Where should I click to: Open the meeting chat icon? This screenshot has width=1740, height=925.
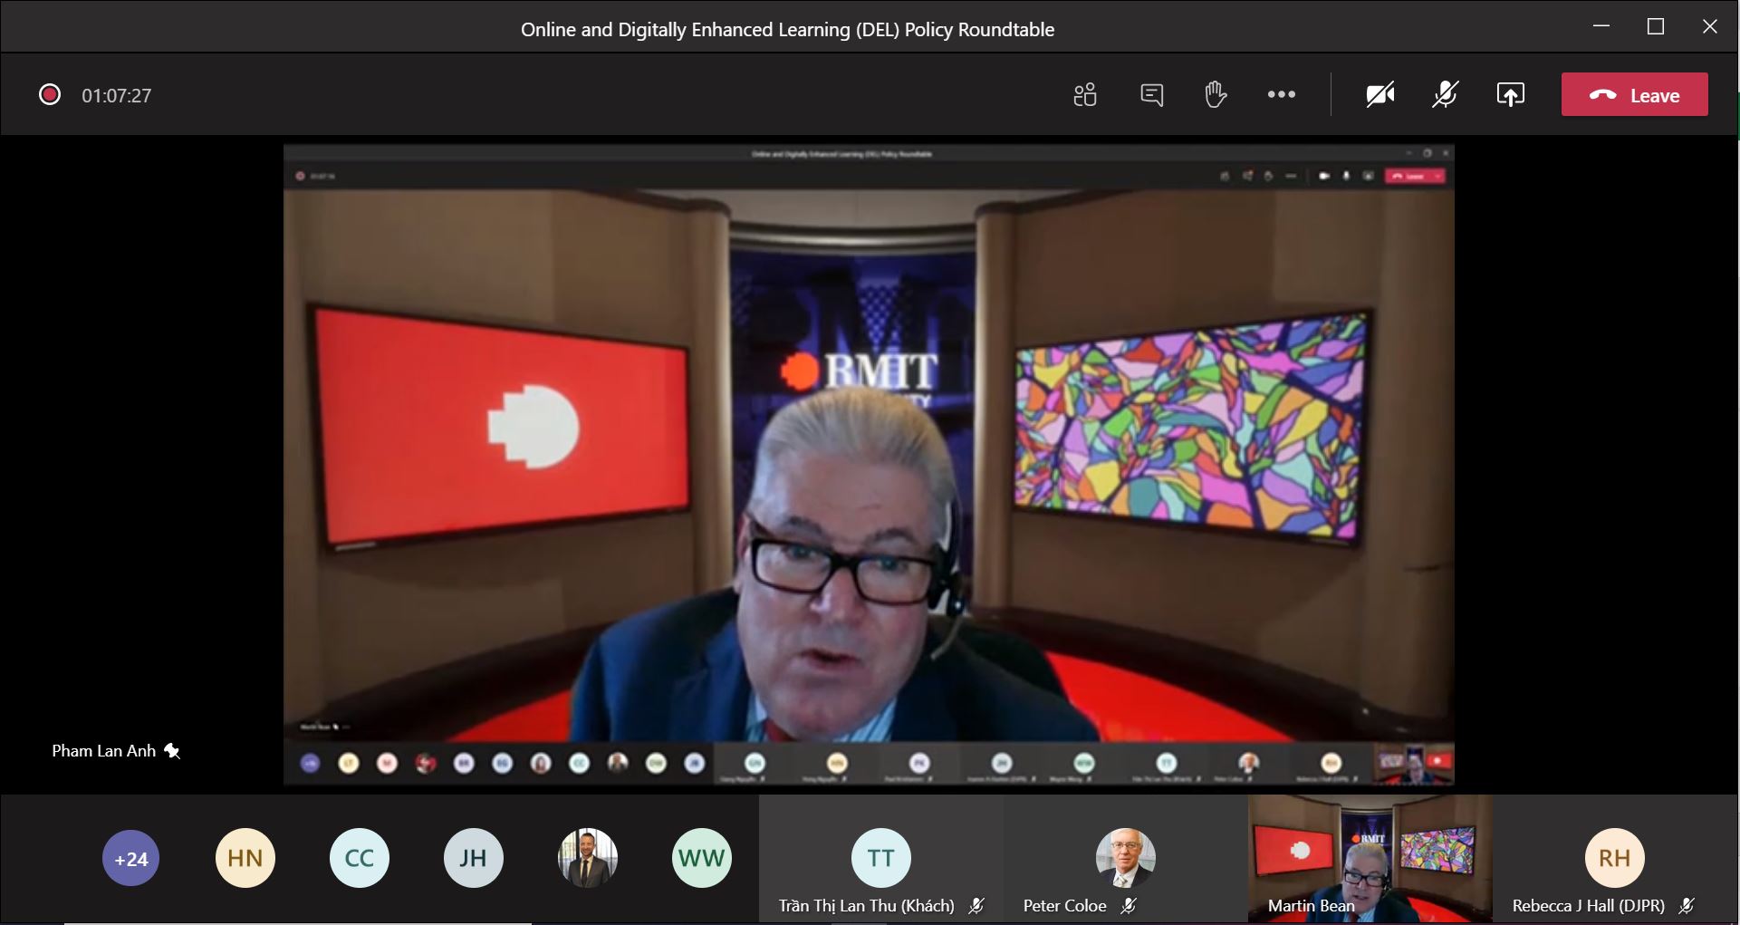[x=1151, y=95]
